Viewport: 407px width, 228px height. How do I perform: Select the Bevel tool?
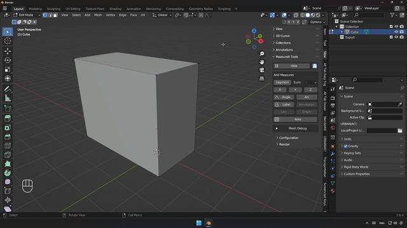coord(8,137)
